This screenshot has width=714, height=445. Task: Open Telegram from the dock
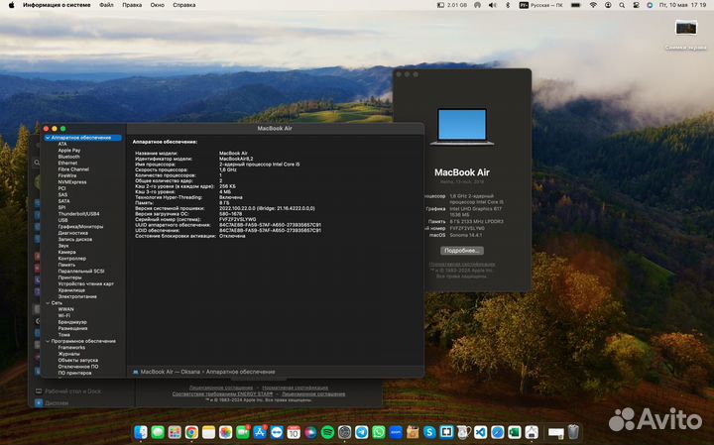tap(362, 432)
